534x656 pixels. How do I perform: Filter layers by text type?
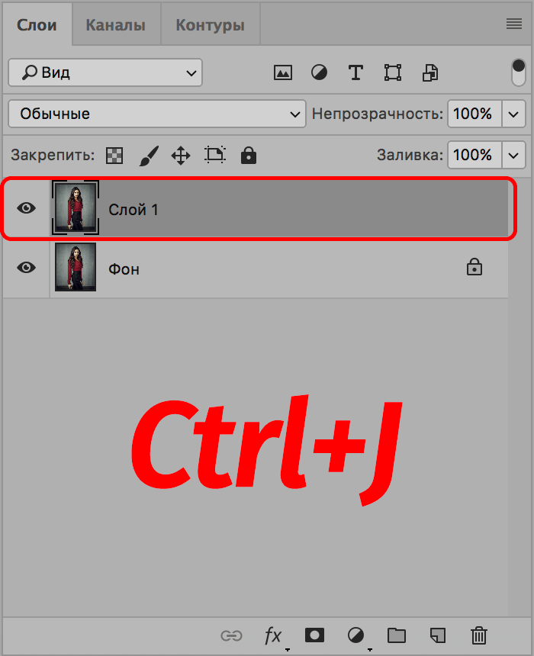click(355, 73)
